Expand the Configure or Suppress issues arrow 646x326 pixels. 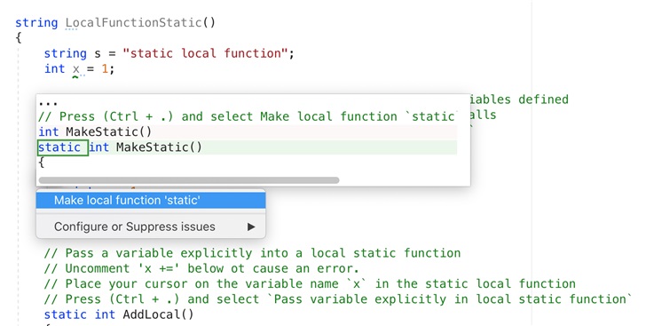251,227
